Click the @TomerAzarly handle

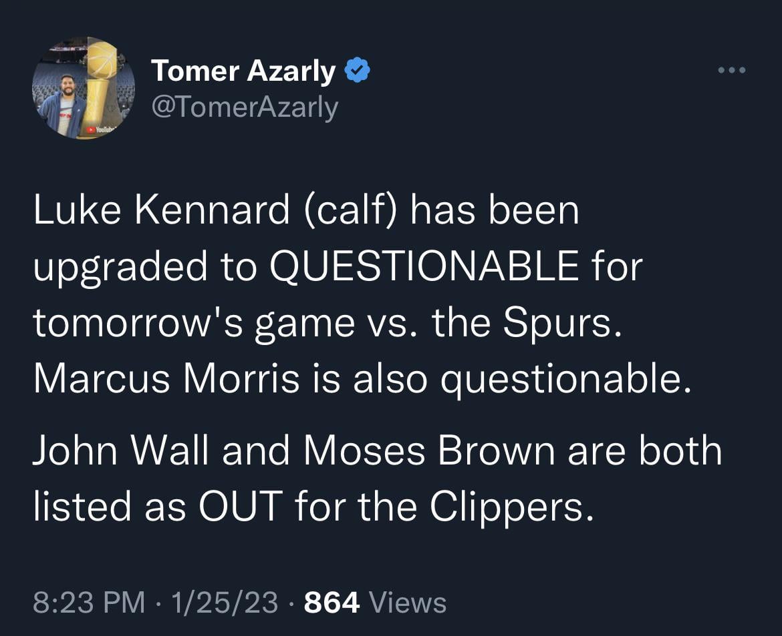[x=245, y=107]
